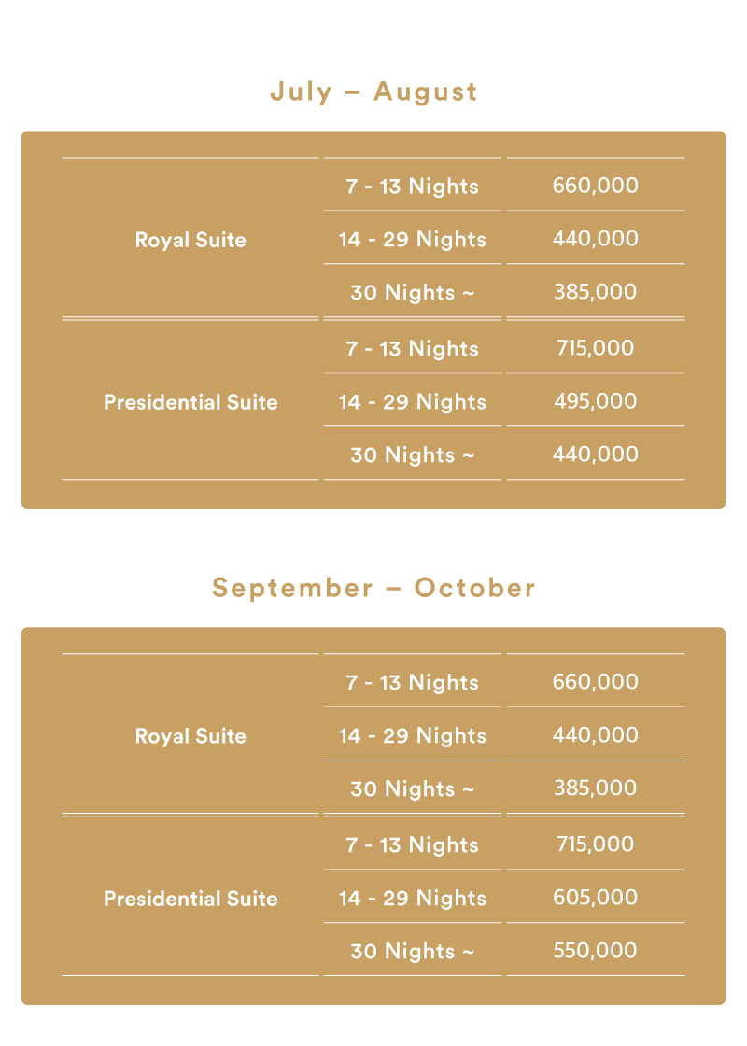The image size is (747, 1046).
Task: Select Royal Suite label in July–August table
Action: [x=190, y=240]
